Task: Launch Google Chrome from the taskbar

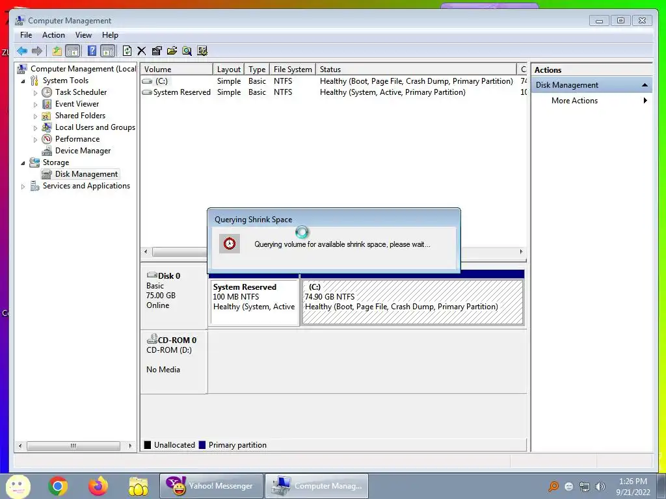Action: click(58, 486)
